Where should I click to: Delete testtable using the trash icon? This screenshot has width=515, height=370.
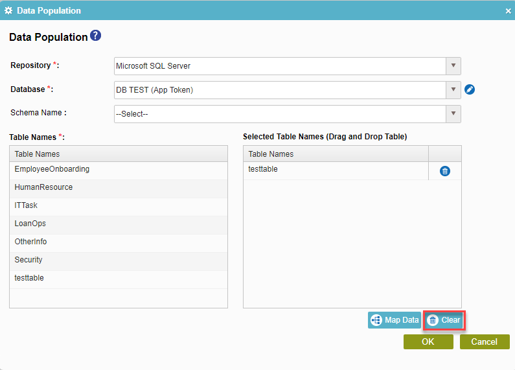click(x=445, y=171)
